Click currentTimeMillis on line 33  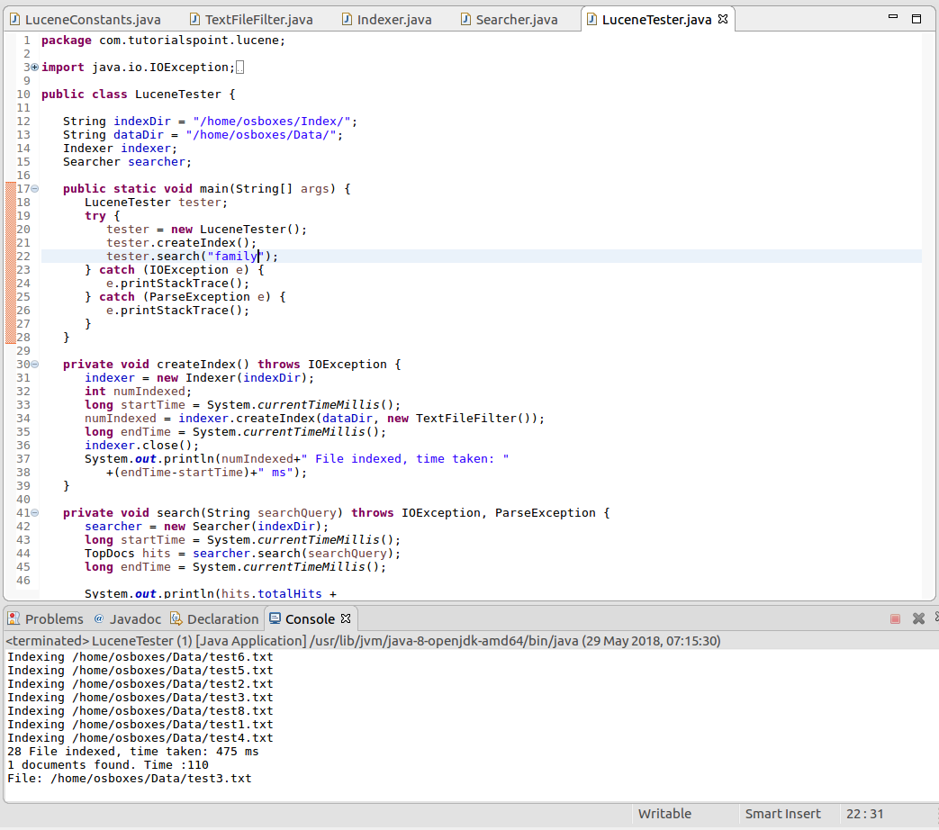[318, 405]
